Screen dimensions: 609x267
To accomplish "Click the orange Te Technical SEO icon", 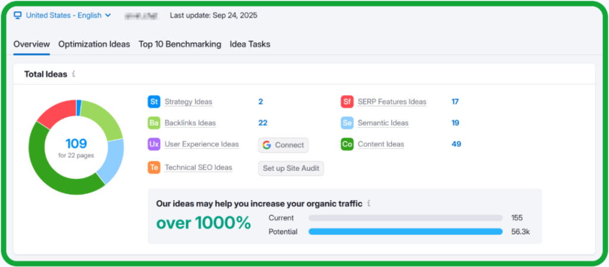I will pos(154,168).
